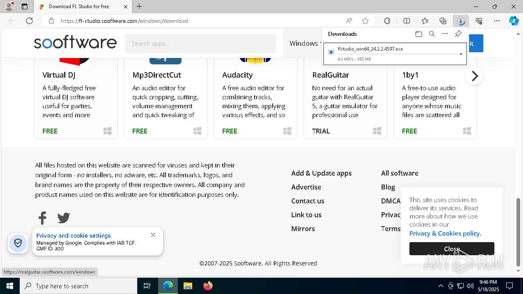Image resolution: width=523 pixels, height=294 pixels.
Task: Click the Advertise footer link
Action: (306, 187)
